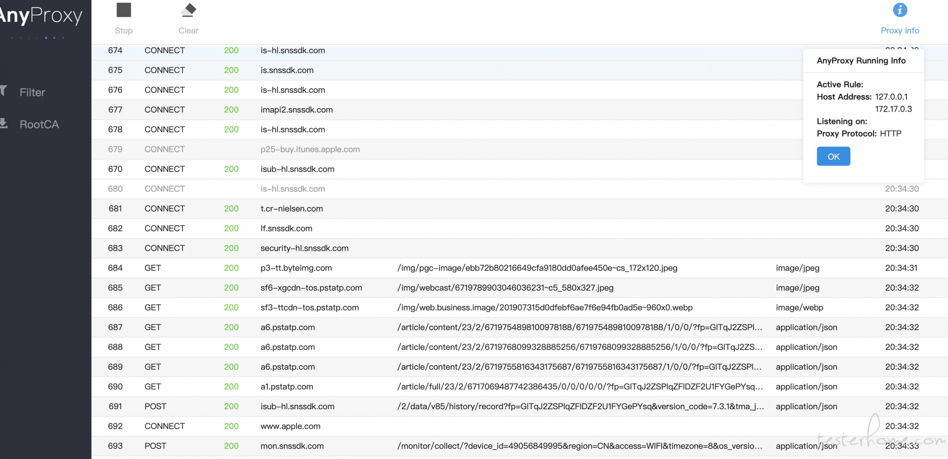Select request 686 sf3-ttcdn-tos.pstatp.com
This screenshot has width=948, height=459.
coord(519,307)
